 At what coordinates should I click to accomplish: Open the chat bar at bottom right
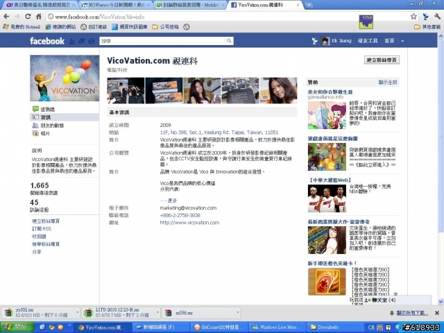[398, 300]
